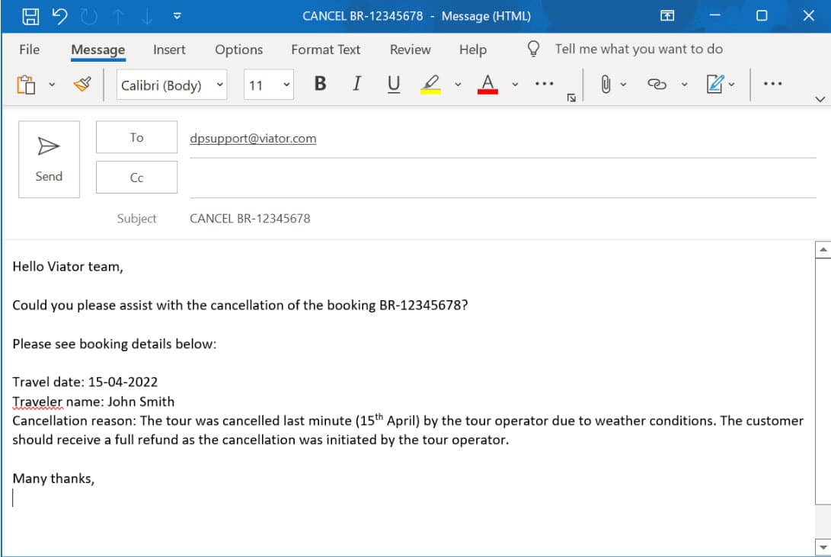Open address book with To button
Viewport: 831px width, 557px height.
(137, 137)
